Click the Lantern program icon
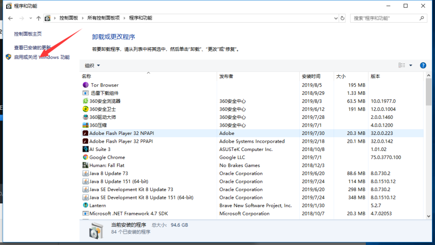 pyautogui.click(x=85, y=205)
